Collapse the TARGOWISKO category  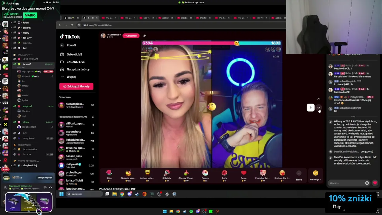coord(24,145)
